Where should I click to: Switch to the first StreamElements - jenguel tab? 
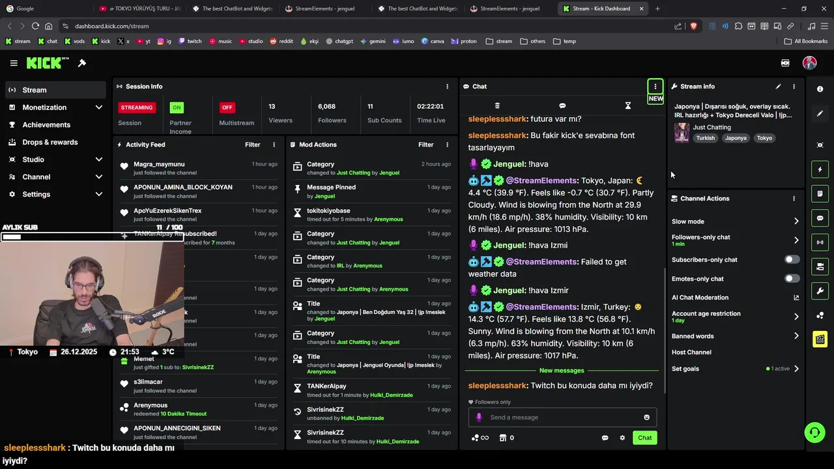click(x=326, y=8)
